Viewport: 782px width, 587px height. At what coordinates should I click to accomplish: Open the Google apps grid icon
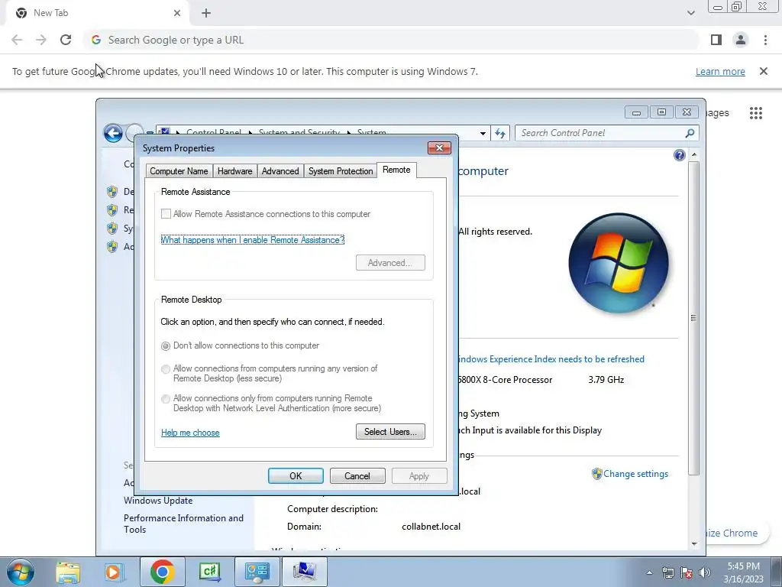pyautogui.click(x=755, y=113)
